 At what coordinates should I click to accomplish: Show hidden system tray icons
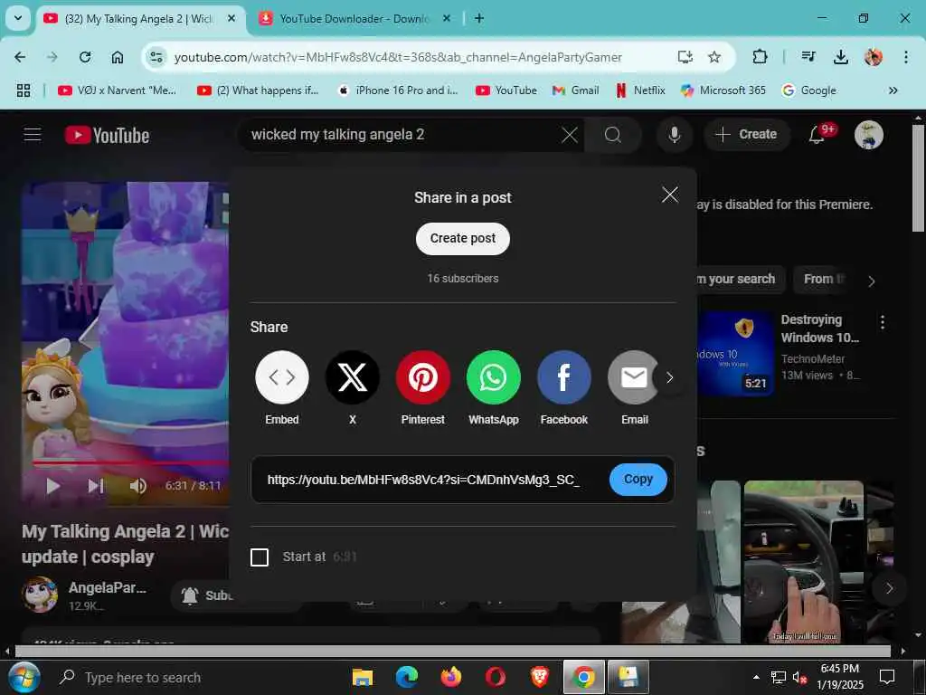point(756,677)
